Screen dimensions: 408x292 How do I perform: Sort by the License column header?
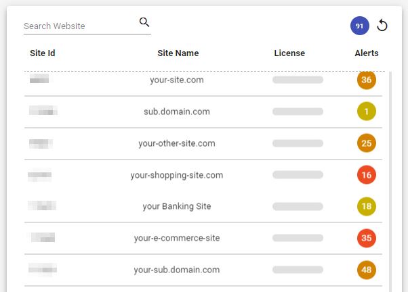(289, 53)
